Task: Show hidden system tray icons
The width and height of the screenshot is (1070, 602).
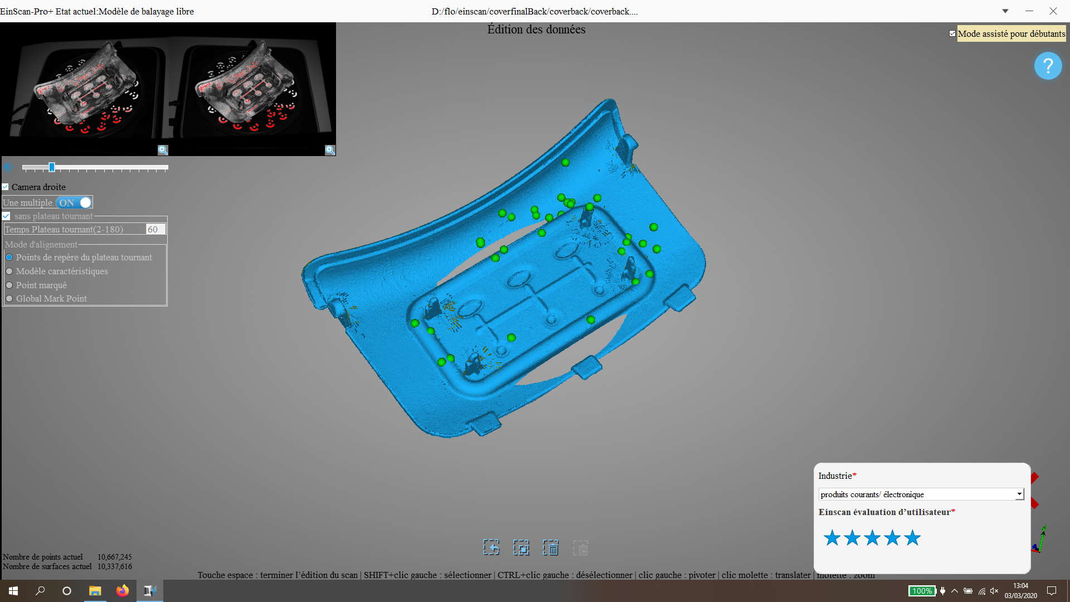Action: pos(955,591)
